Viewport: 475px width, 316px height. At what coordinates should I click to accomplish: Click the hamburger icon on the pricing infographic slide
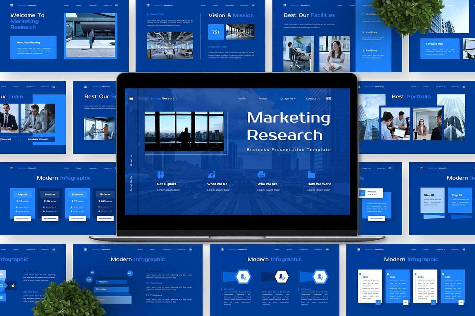coord(11,168)
